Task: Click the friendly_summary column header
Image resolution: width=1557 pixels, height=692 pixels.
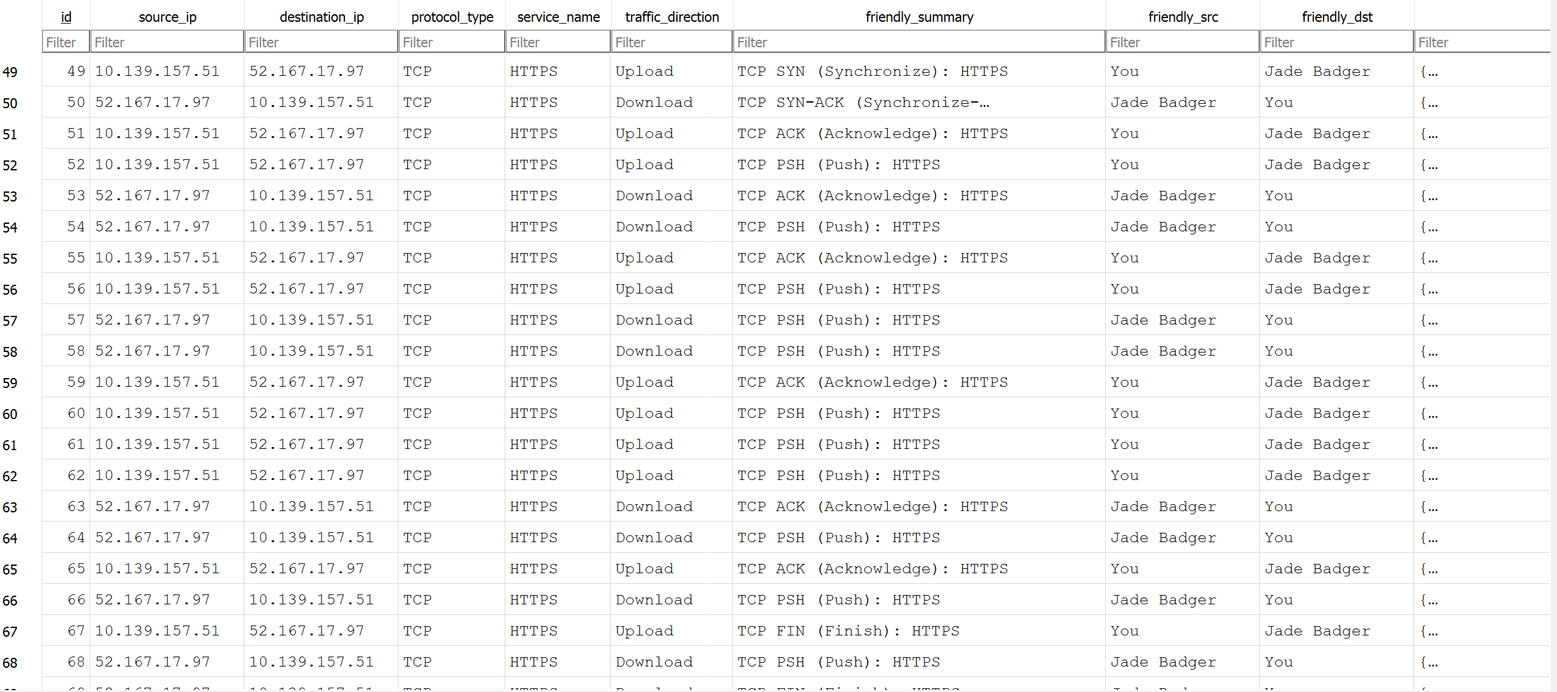Action: click(x=919, y=17)
